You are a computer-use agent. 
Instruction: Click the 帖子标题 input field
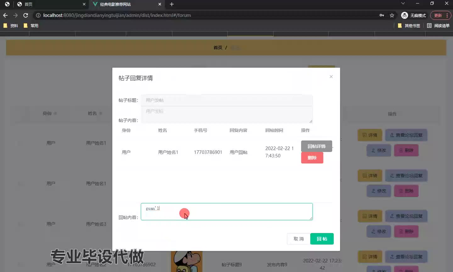[x=226, y=100]
